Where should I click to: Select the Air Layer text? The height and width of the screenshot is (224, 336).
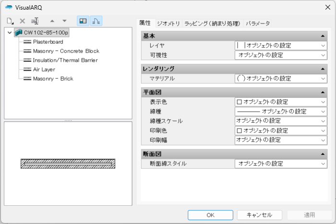(44, 70)
